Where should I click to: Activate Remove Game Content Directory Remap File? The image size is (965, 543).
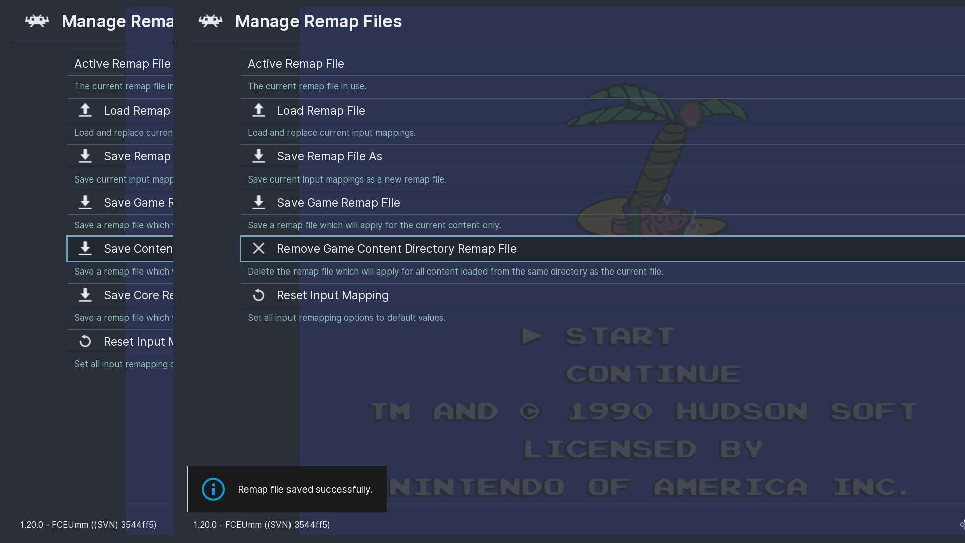tap(396, 249)
